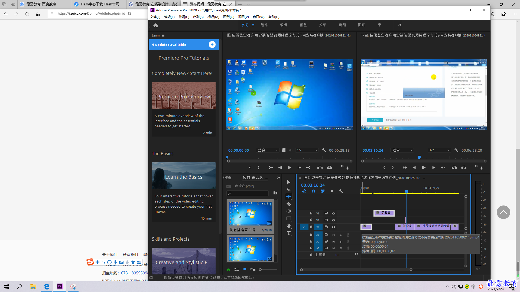Viewport: 520px width, 292px height.
Task: Switch to 颜色 workspace tab
Action: coord(303,25)
